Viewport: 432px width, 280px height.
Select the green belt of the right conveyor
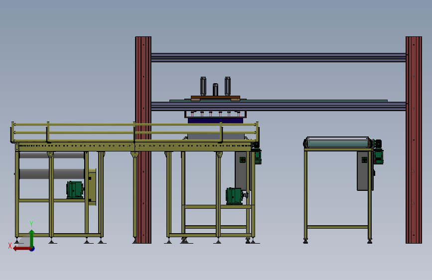pos(338,143)
